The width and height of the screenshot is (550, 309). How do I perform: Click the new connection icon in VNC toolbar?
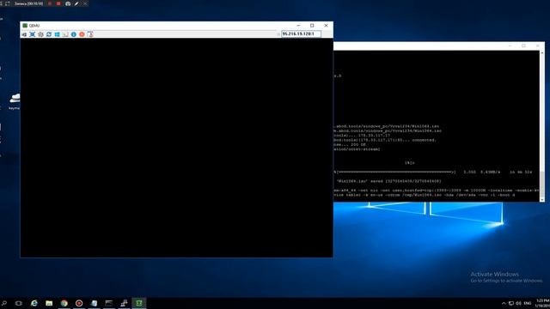click(x=24, y=34)
